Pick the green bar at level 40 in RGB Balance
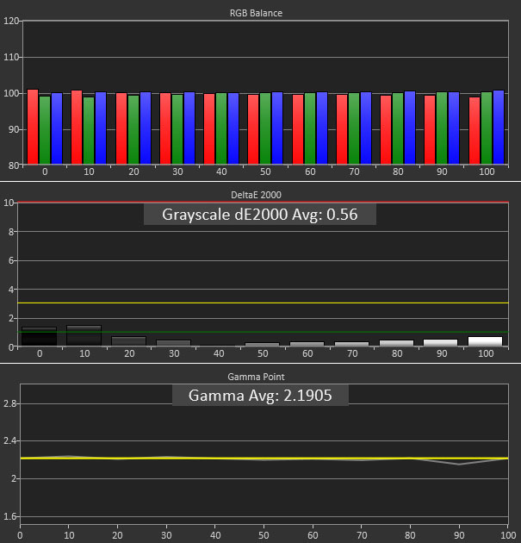The image size is (521, 543). point(221,128)
